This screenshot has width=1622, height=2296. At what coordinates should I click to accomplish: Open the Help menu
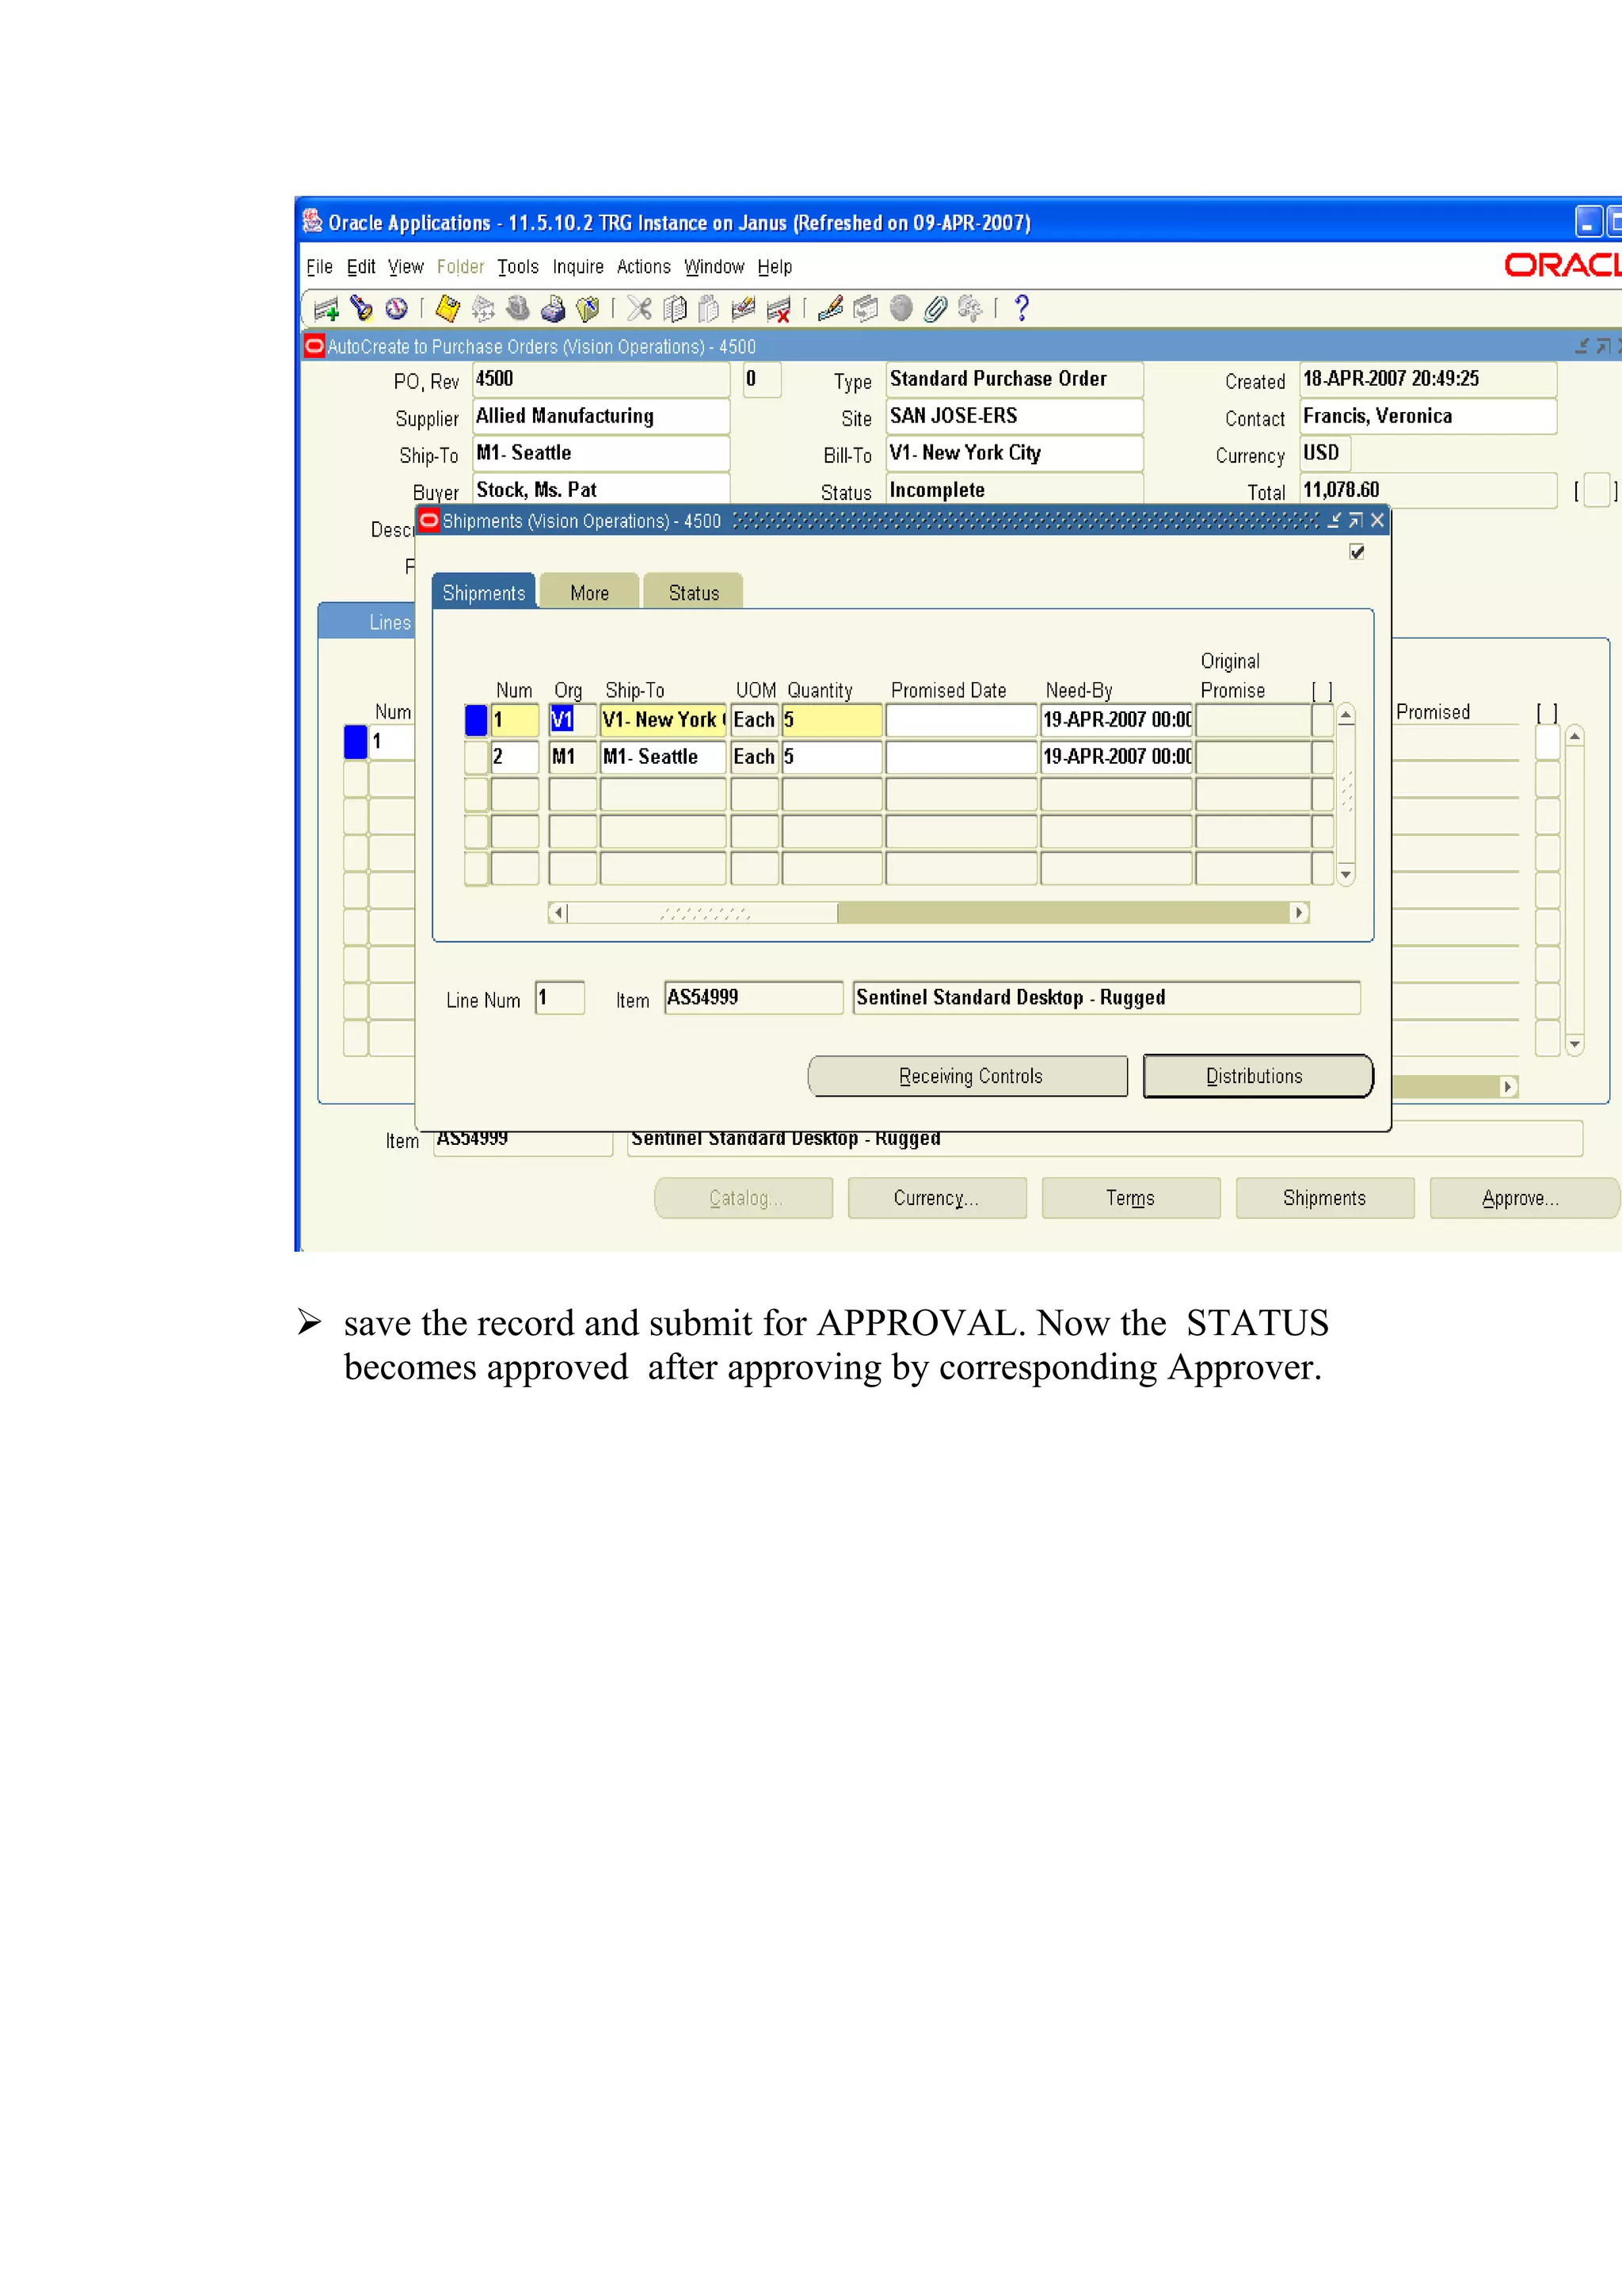click(775, 267)
